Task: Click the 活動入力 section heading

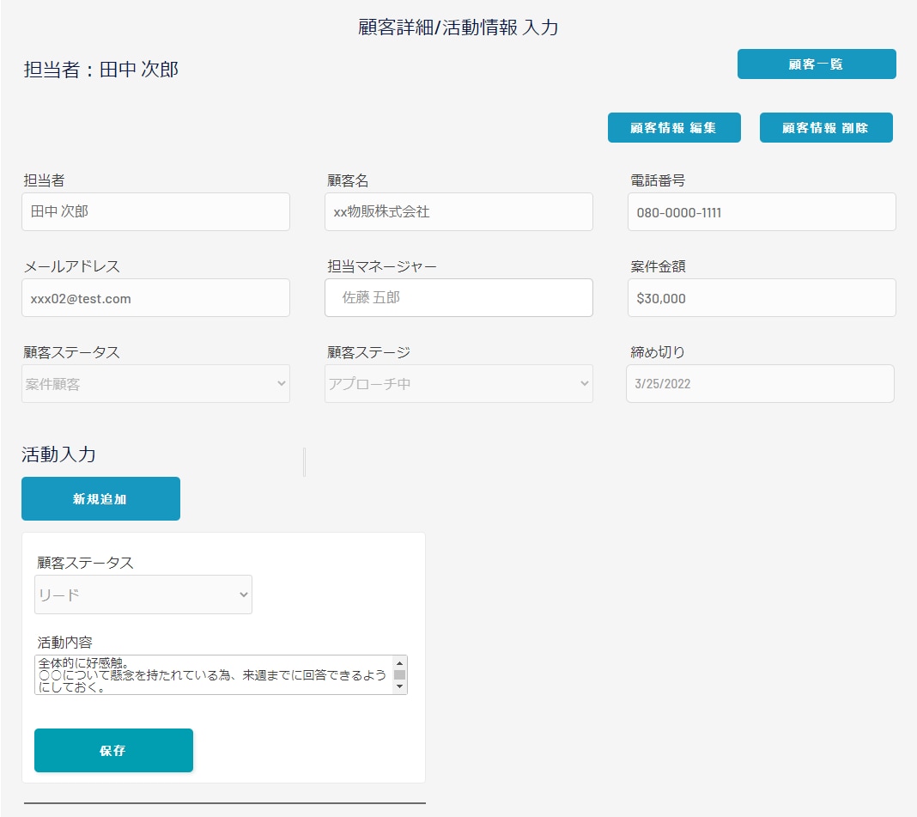Action: [x=58, y=454]
